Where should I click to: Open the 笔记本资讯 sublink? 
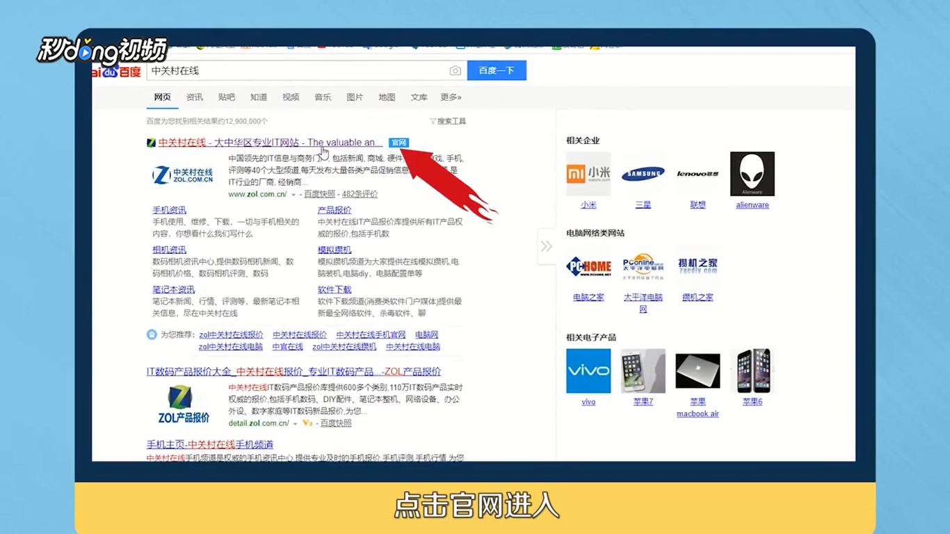[x=174, y=289]
